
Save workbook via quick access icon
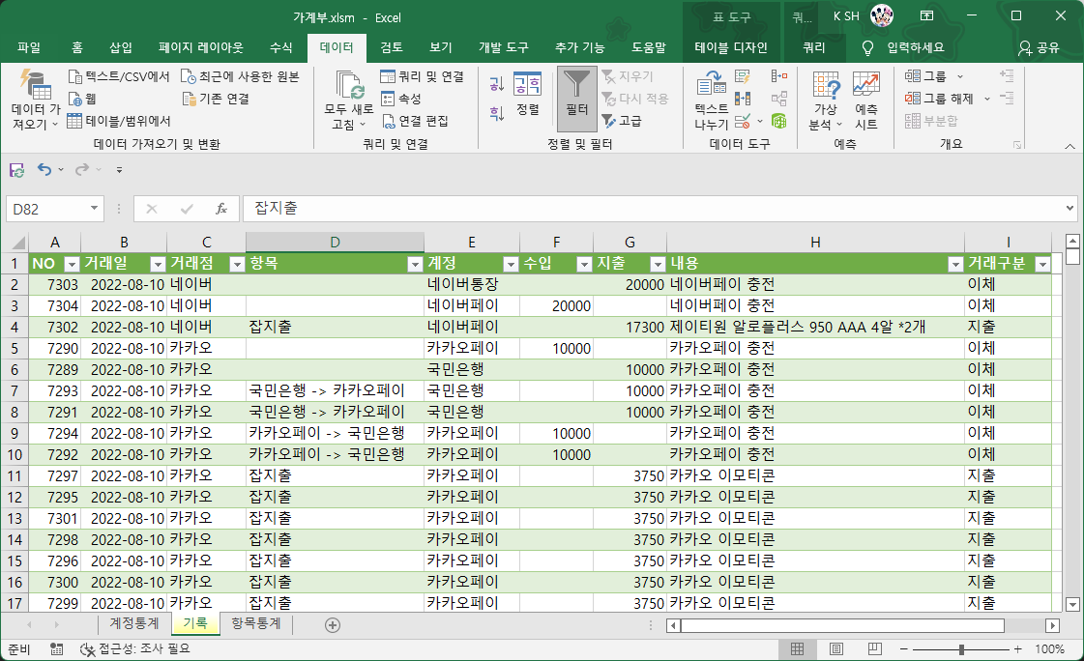[16, 170]
